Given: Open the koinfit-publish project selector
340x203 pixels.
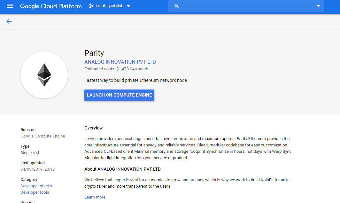Looking at the screenshot, I should click(110, 6).
